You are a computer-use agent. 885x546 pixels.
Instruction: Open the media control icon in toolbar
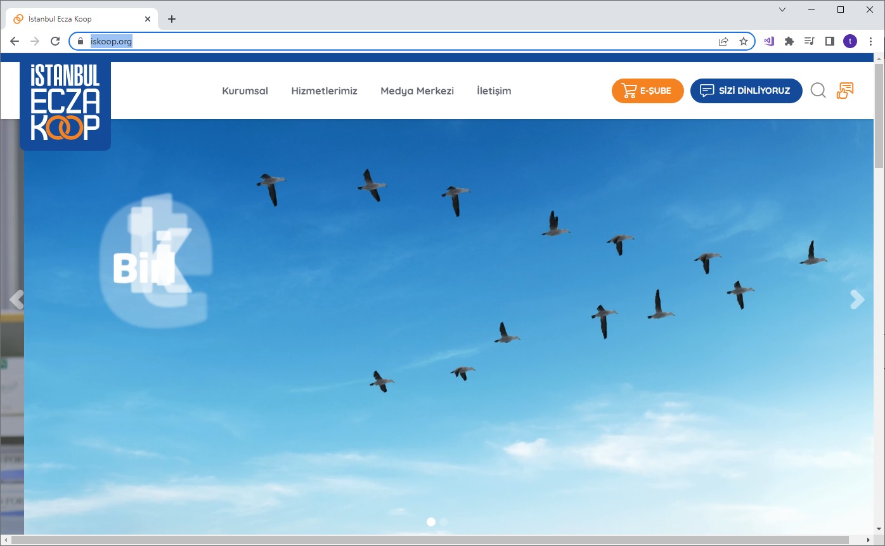[810, 41]
